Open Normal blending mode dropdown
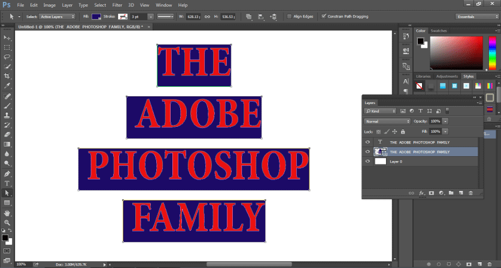The height and width of the screenshot is (268, 501). pos(387,121)
